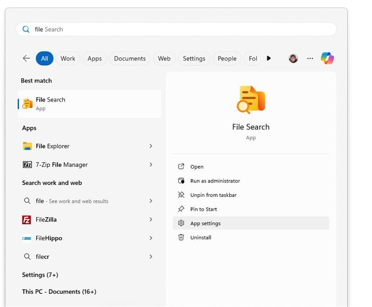The width and height of the screenshot is (372, 307).
Task: Expand the filecr chevron
Action: point(151,257)
